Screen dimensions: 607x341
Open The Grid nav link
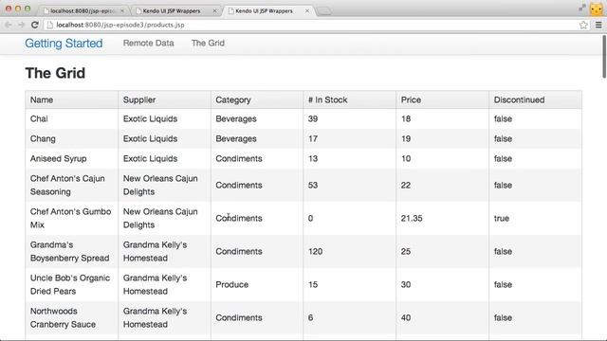click(x=208, y=43)
